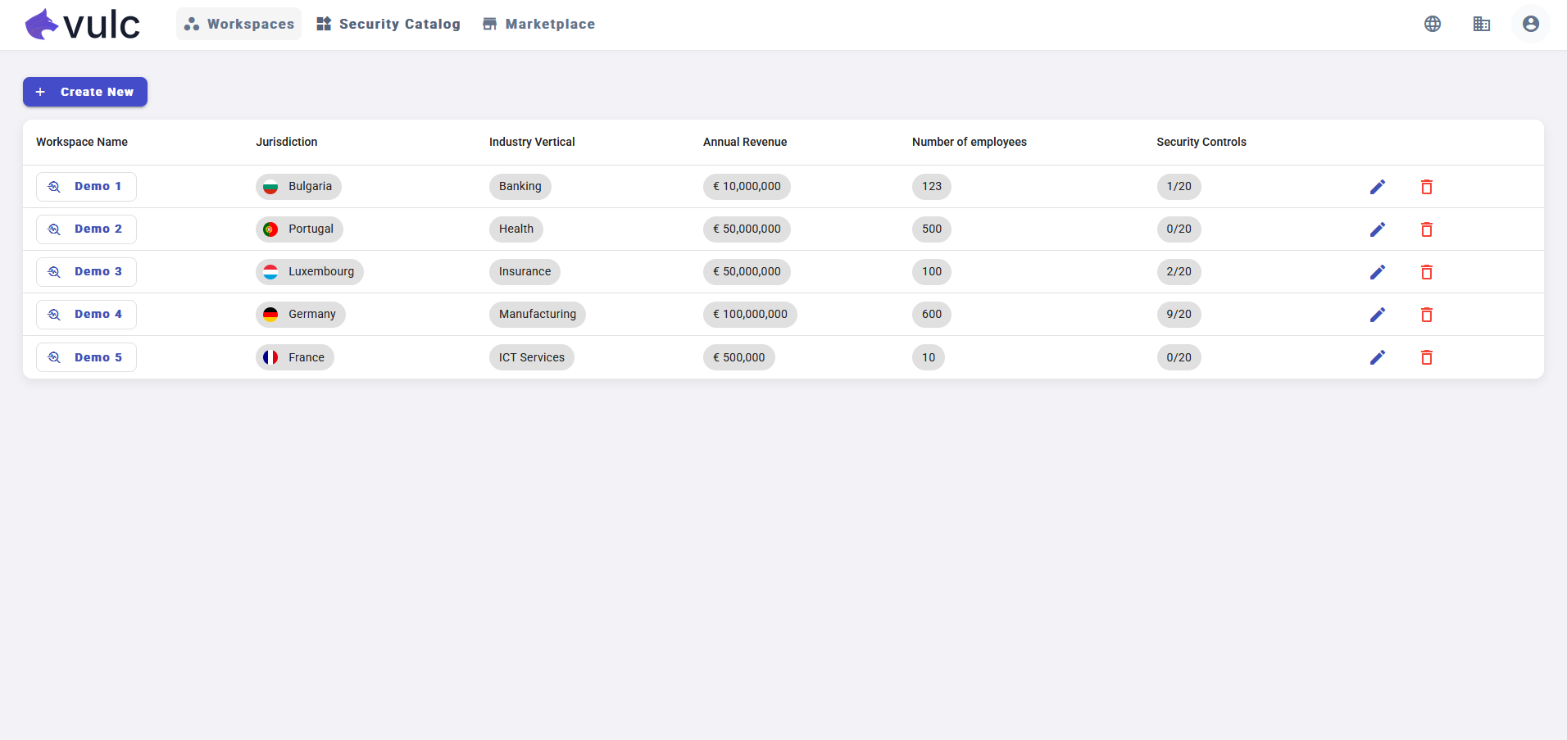The height and width of the screenshot is (740, 1567).
Task: Click the vulc logo
Action: [82, 24]
